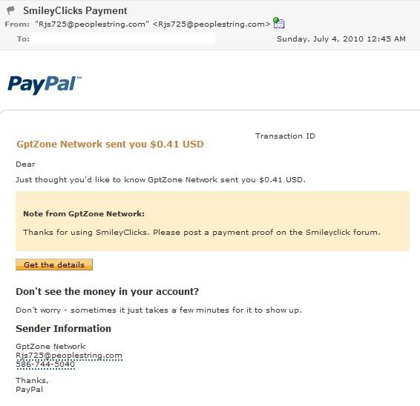Viewport: 420px width, 406px height.
Task: Click the Transaction ID label
Action: tap(285, 136)
